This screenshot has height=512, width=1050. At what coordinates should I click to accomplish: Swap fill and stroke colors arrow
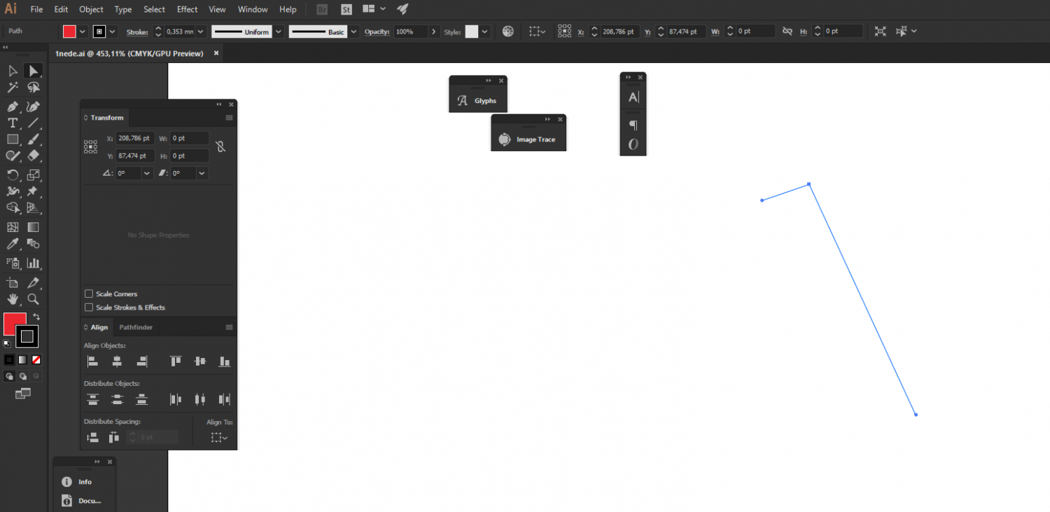tap(36, 317)
